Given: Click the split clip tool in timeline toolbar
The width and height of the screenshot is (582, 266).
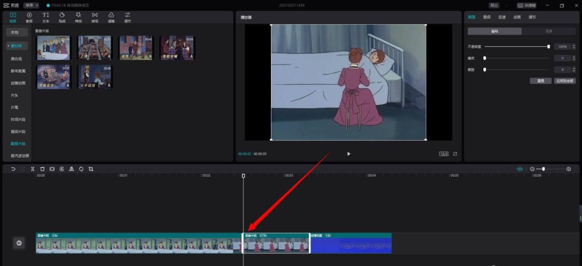Looking at the screenshot, I should click(x=33, y=169).
